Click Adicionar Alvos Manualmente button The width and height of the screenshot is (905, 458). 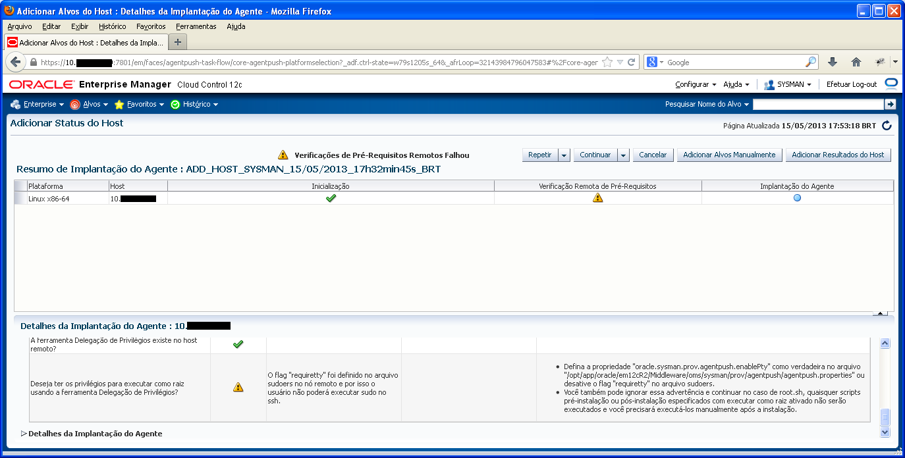point(729,155)
